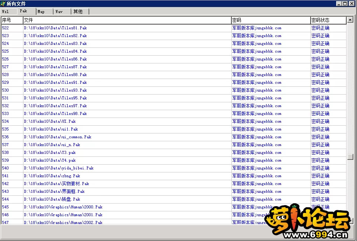Click the vertical scrollbar thumb
This screenshot has height=241, width=357.
[x=350, y=157]
